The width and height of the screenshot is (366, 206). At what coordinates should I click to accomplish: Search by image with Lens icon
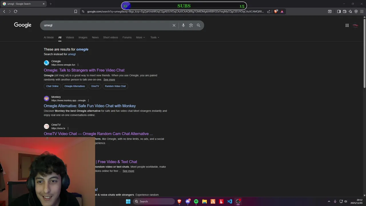click(191, 25)
